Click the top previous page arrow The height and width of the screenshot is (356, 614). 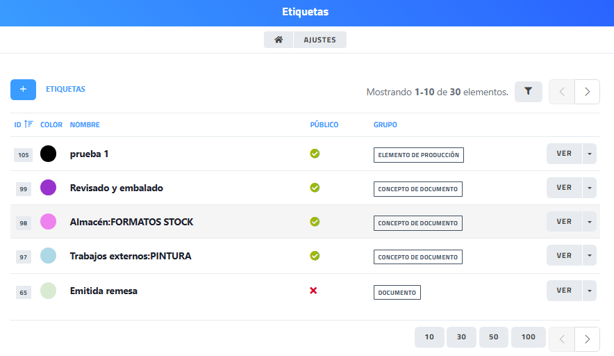(562, 92)
